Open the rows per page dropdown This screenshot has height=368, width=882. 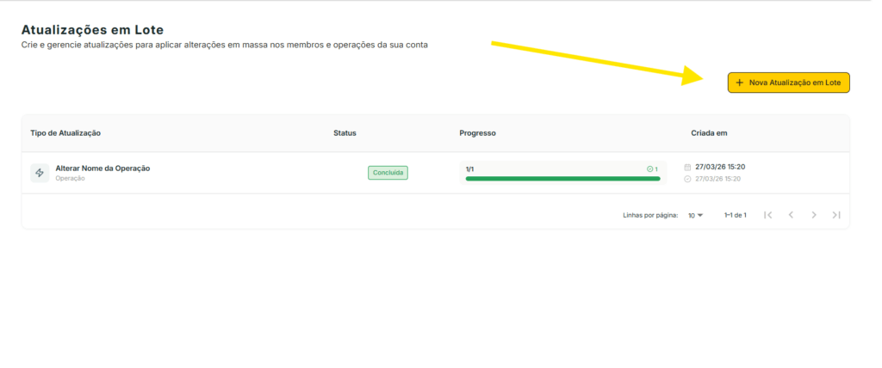[696, 215]
